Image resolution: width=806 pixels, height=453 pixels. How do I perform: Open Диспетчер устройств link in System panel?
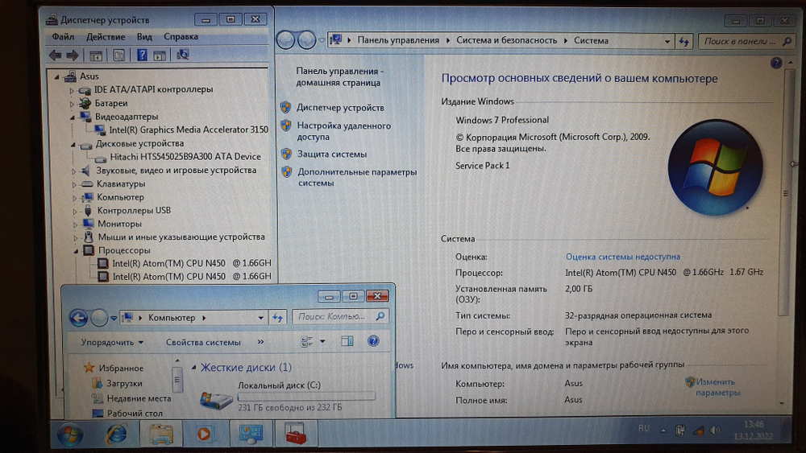(340, 108)
